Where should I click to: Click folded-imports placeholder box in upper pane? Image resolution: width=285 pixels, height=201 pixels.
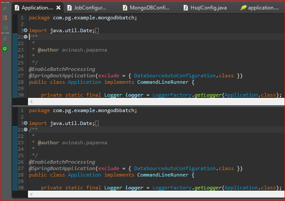point(97,30)
